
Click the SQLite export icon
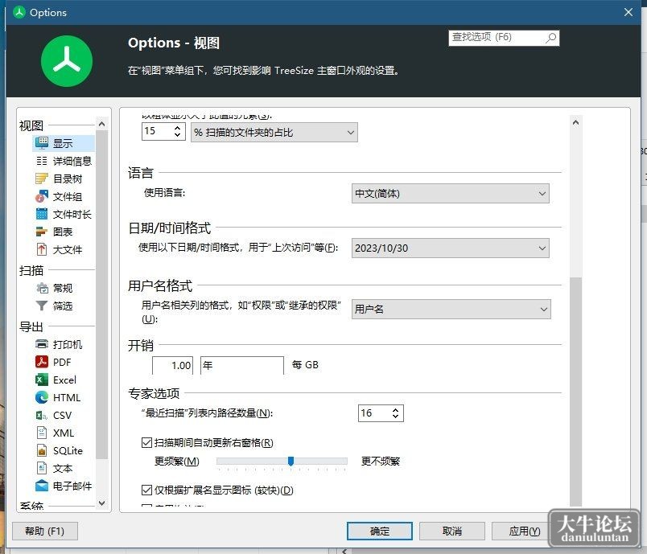[42, 450]
